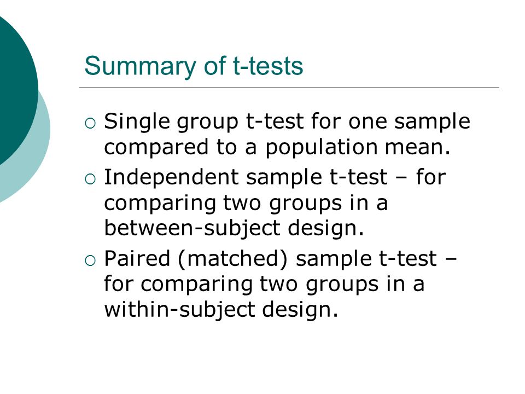525x394 pixels.
Task: Click the word 'population' in first bullet
Action: (x=322, y=148)
